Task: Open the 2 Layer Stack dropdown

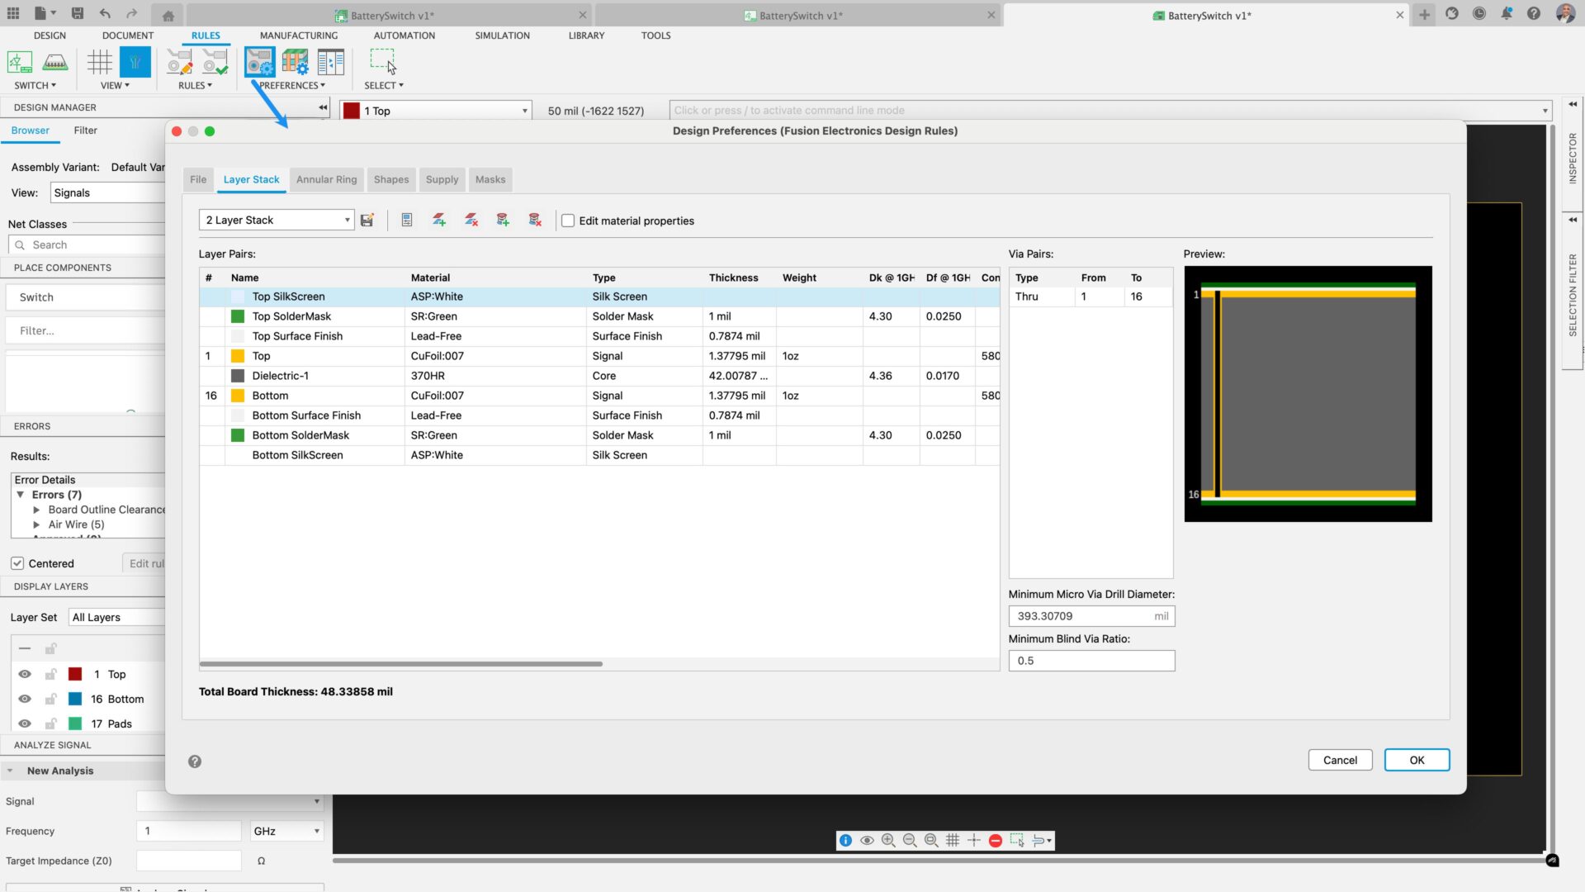Action: 277,221
